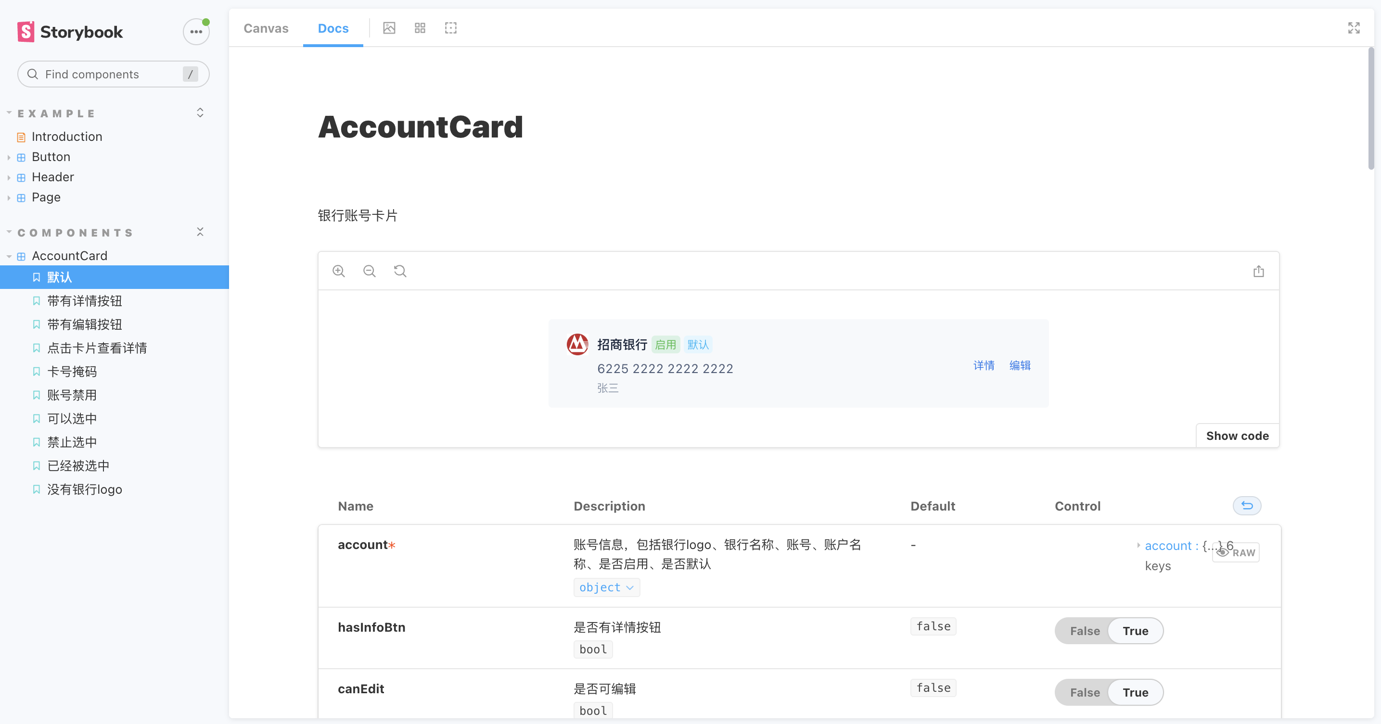
Task: Click the 详情 link on the card
Action: coord(984,365)
